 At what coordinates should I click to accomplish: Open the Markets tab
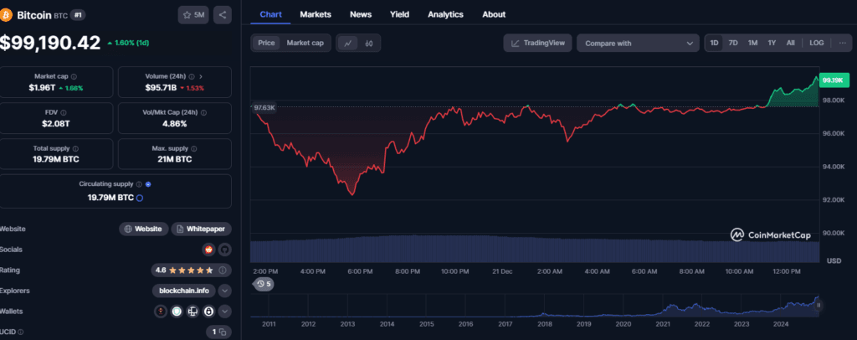316,15
